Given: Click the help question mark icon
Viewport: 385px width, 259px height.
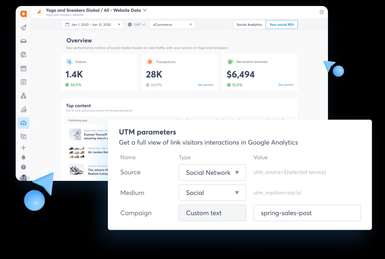Looking at the screenshot, I should [23, 167].
